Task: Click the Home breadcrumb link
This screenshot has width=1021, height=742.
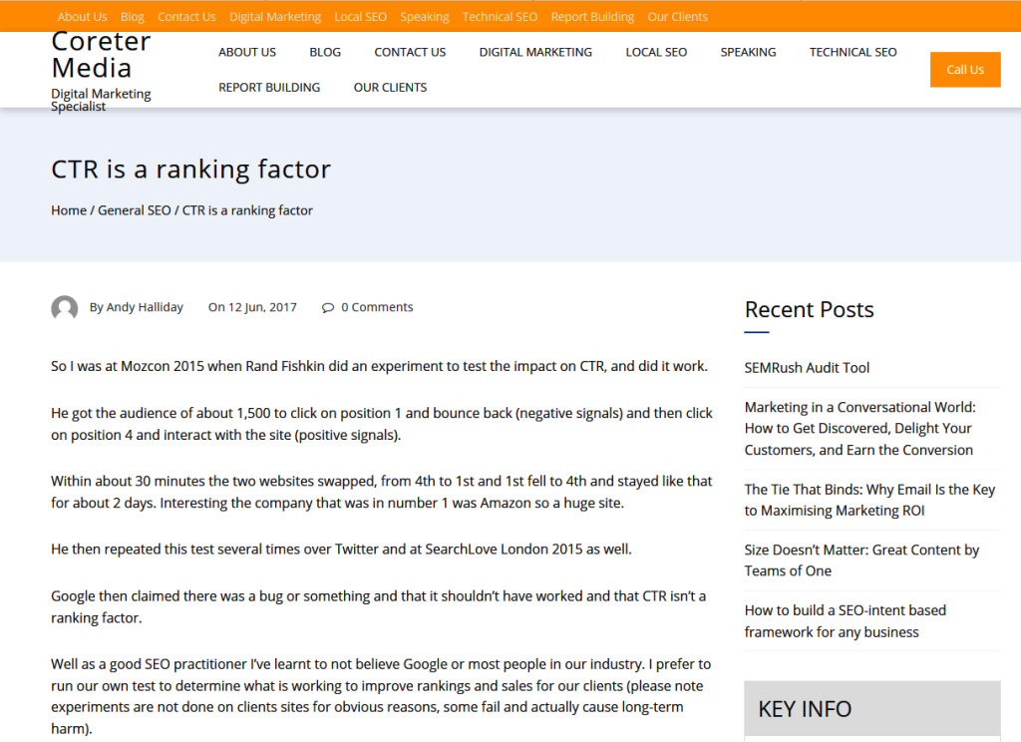Action: tap(69, 210)
